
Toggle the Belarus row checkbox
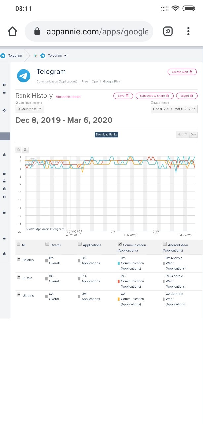[19, 259]
